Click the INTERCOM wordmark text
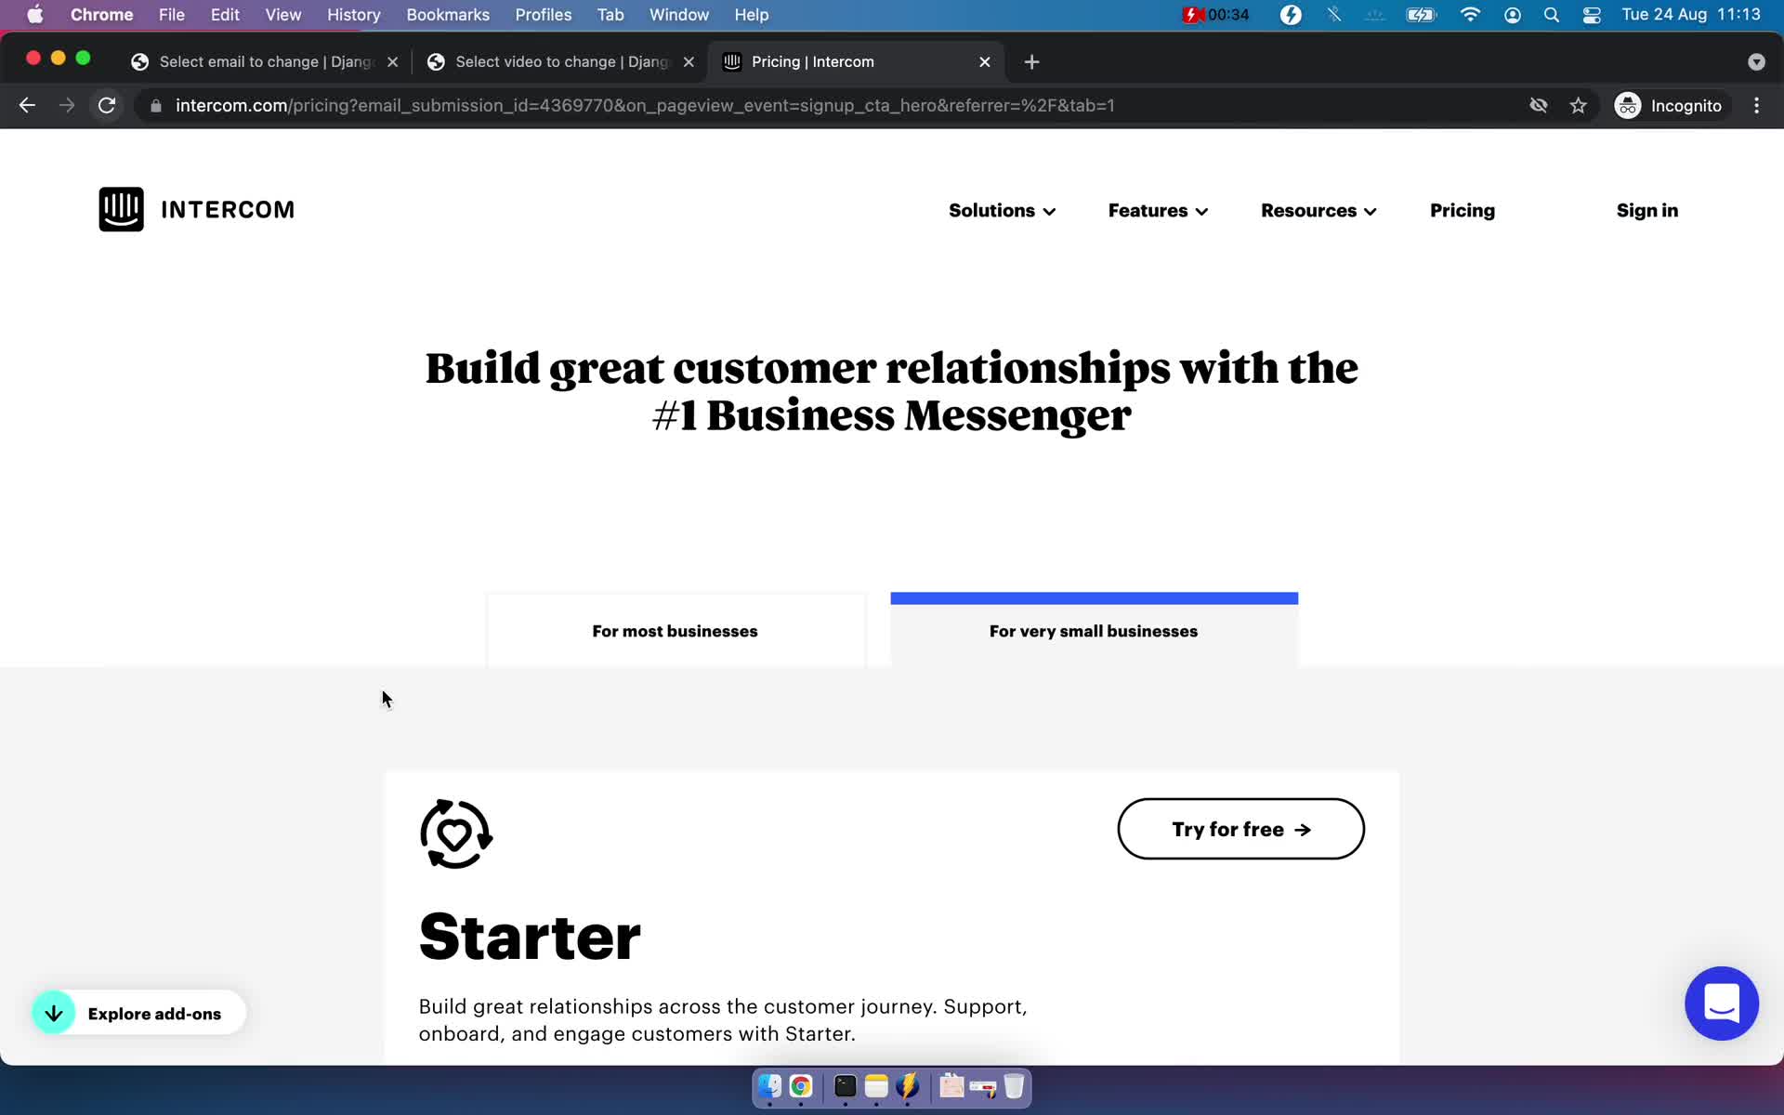 [228, 210]
